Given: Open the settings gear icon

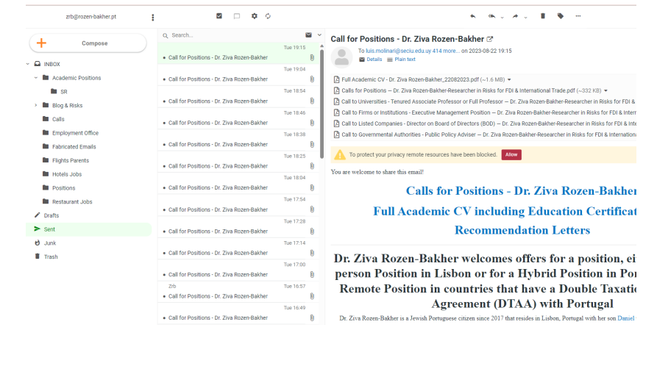Looking at the screenshot, I should [x=255, y=16].
